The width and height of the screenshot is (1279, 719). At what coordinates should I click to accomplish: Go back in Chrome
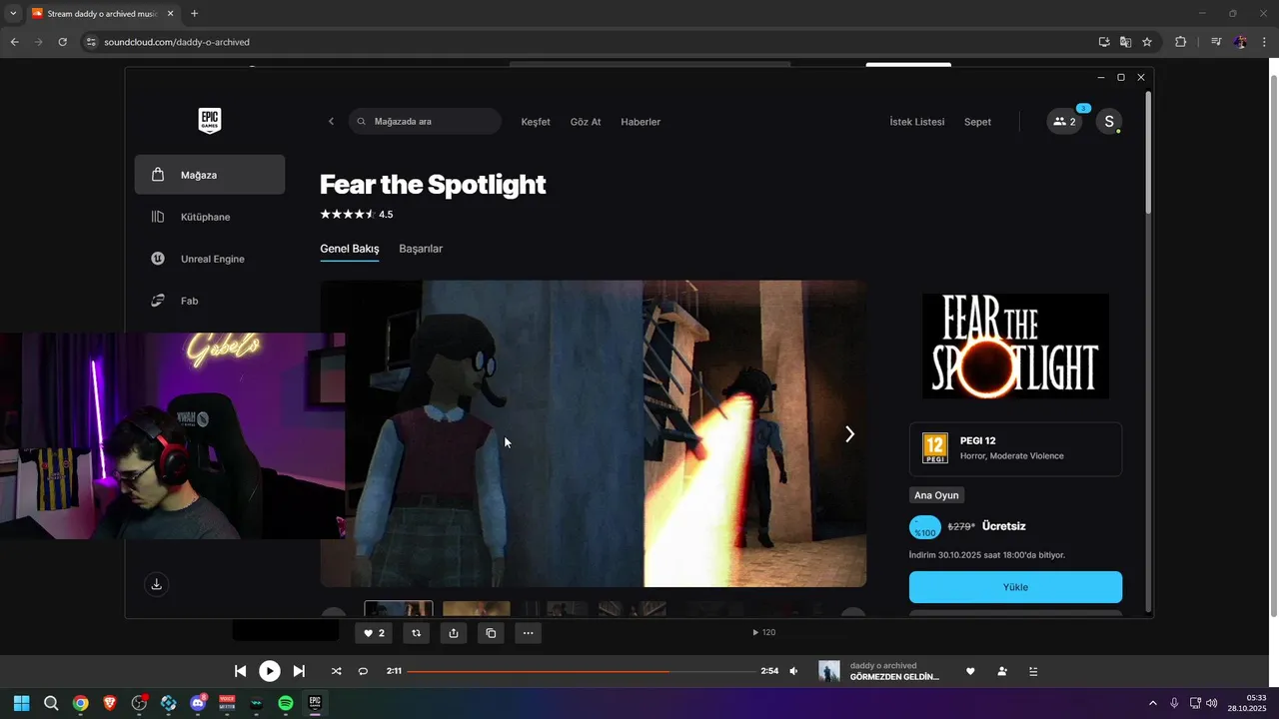tap(14, 42)
